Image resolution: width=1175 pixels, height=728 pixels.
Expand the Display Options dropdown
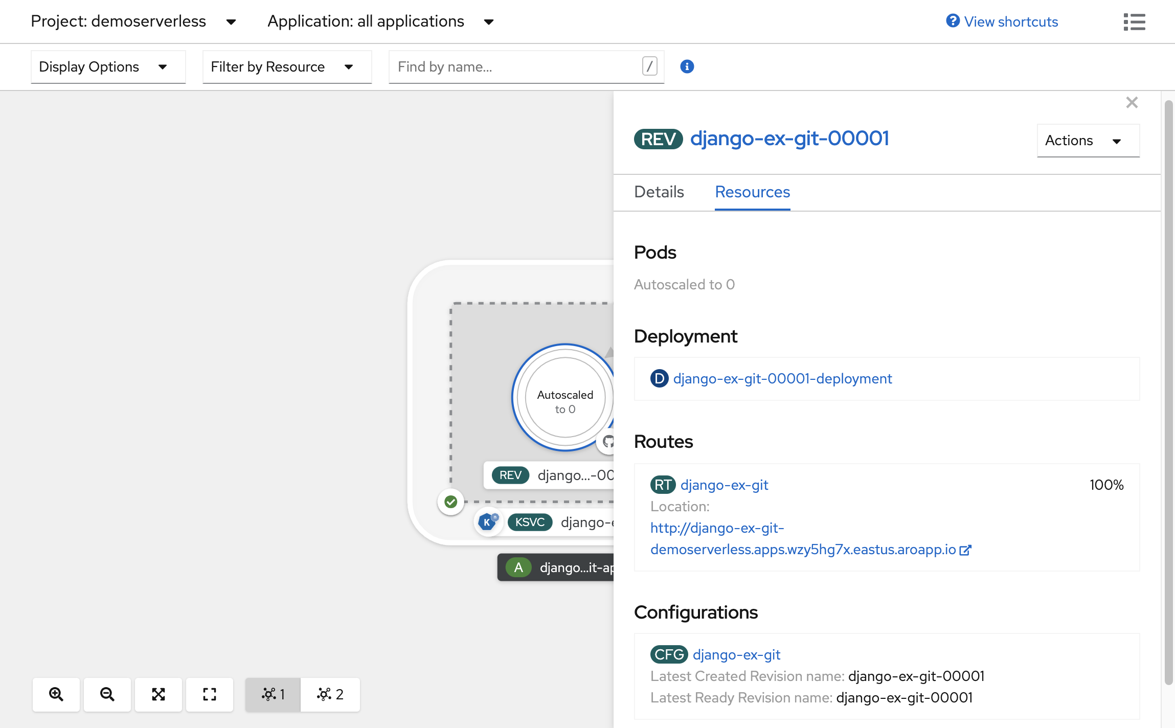(x=107, y=66)
